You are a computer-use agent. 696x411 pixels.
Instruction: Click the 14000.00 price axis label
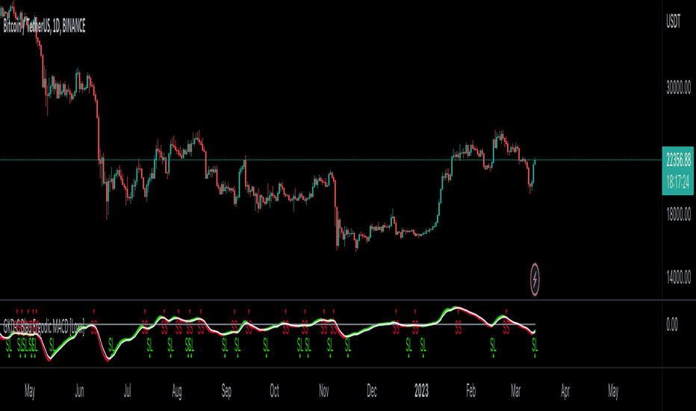(x=678, y=278)
